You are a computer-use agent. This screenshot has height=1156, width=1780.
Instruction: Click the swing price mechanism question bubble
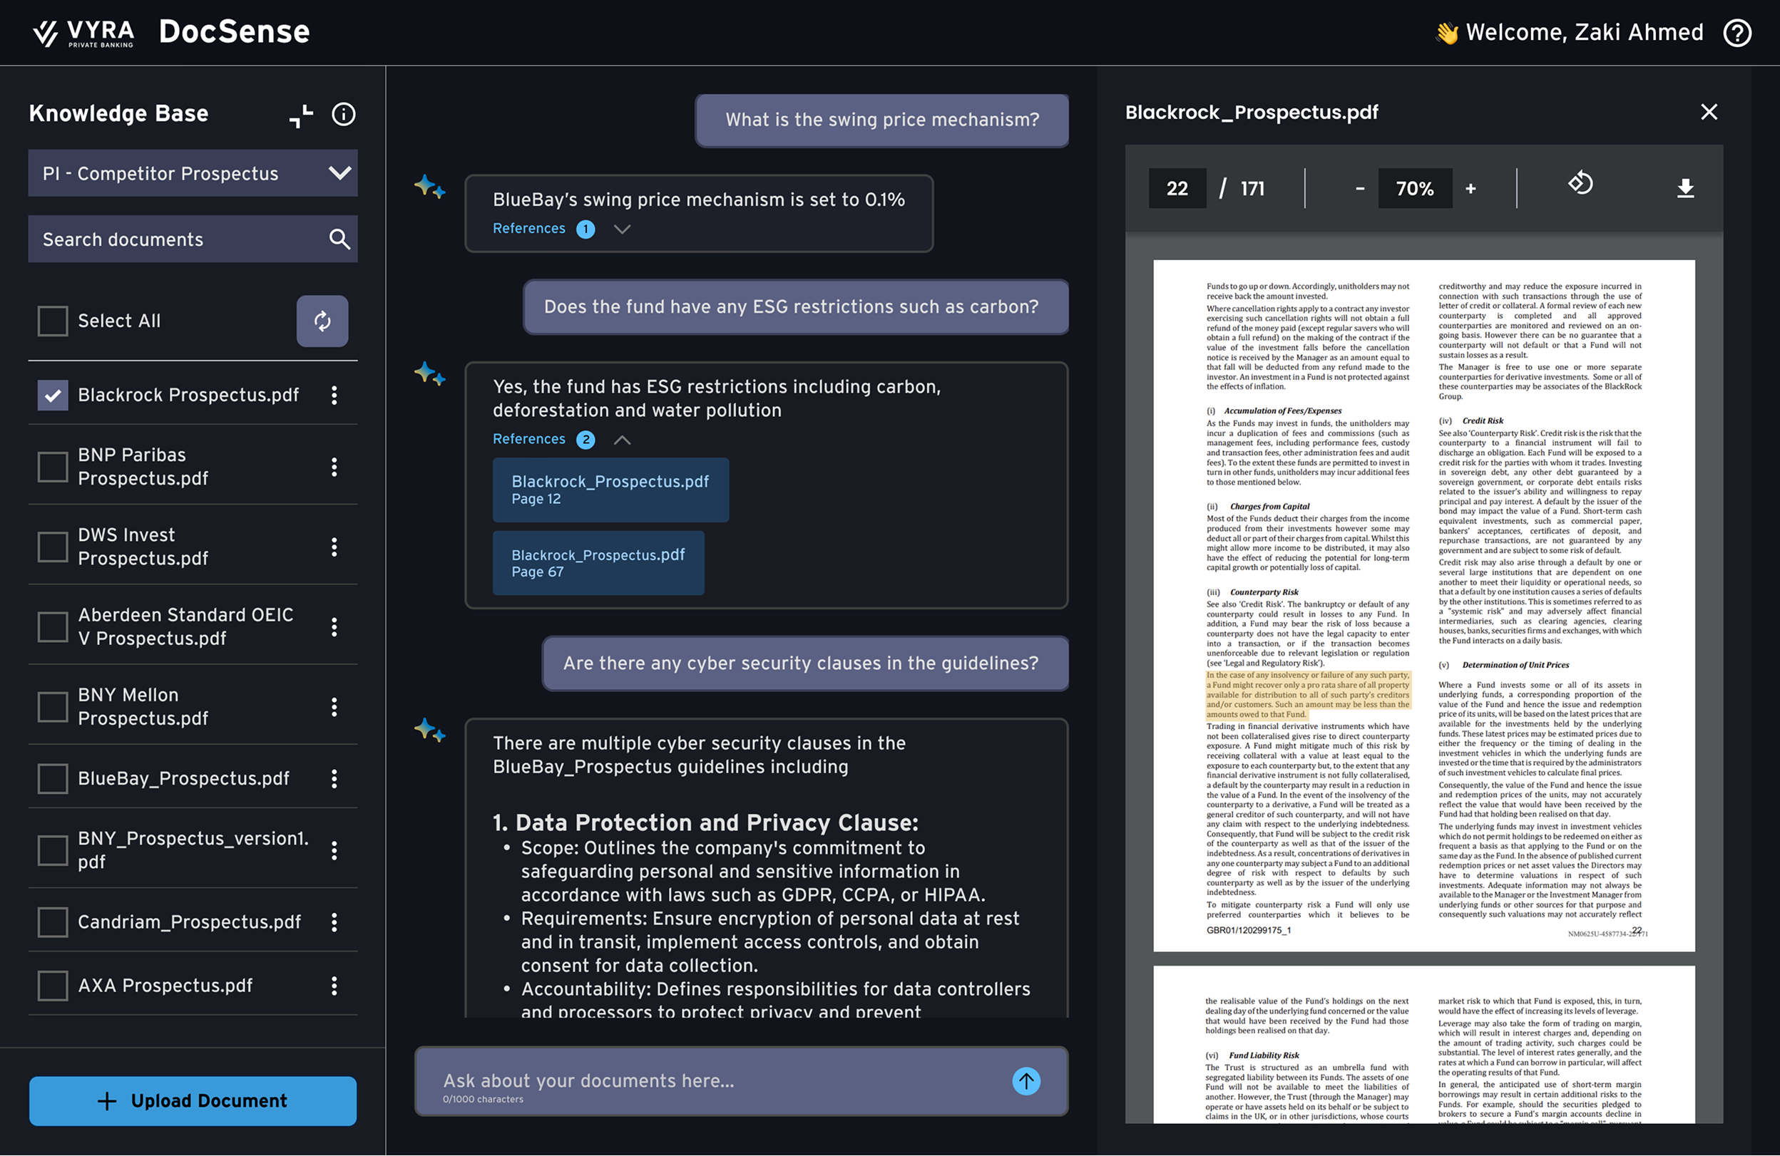(x=881, y=120)
